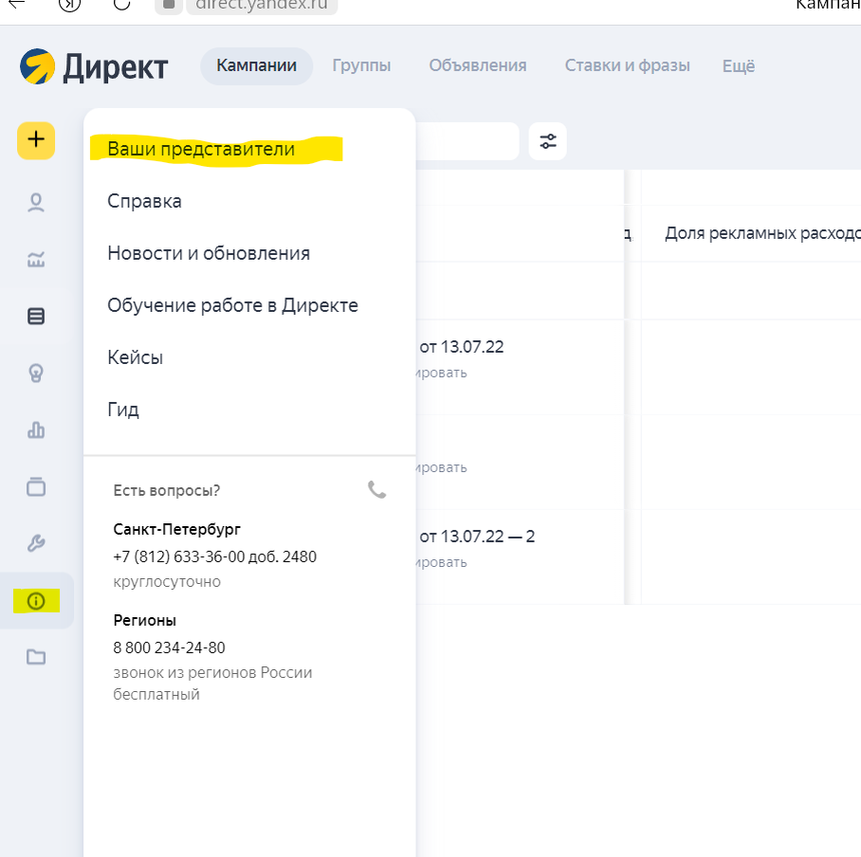Open Новости и обновления menu item

(x=209, y=253)
